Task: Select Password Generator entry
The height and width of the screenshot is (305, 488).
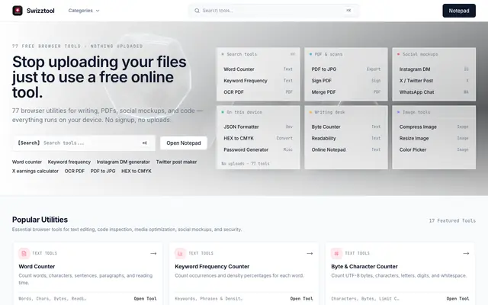Action: click(x=258, y=149)
